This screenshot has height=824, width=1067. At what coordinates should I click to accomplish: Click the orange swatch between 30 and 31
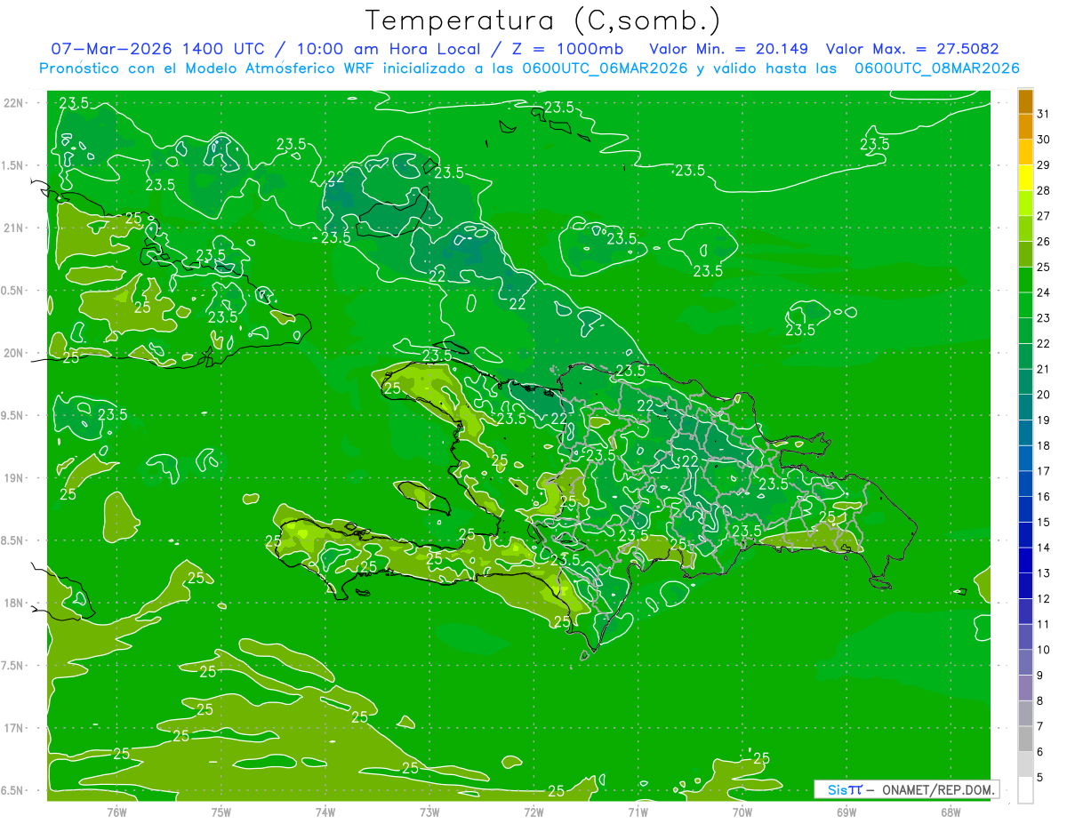click(1025, 126)
